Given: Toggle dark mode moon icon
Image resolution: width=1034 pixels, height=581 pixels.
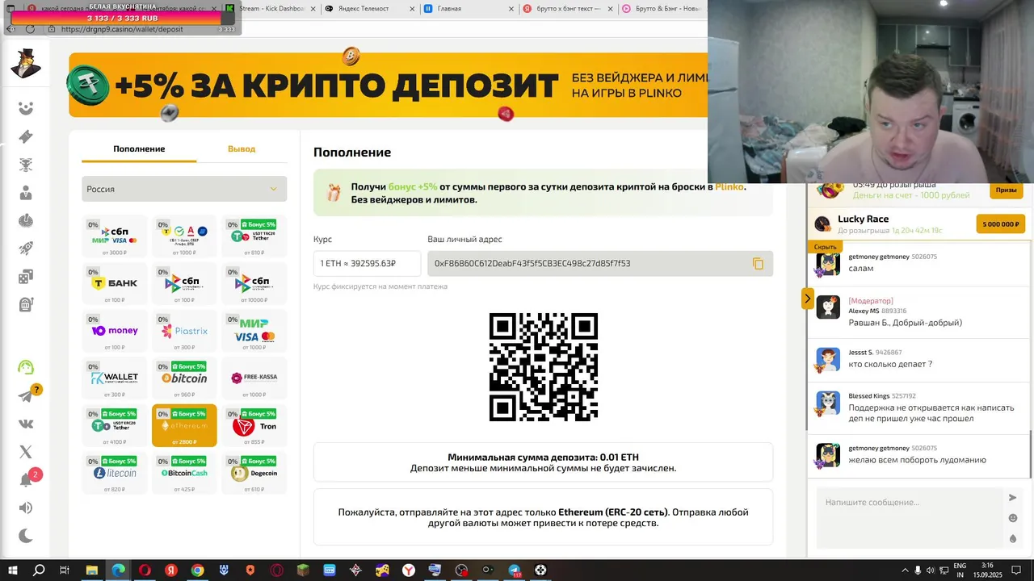Looking at the screenshot, I should tap(26, 536).
